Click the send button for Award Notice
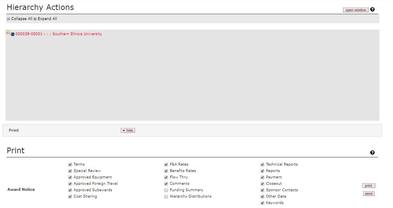393x208 pixels. (x=369, y=194)
